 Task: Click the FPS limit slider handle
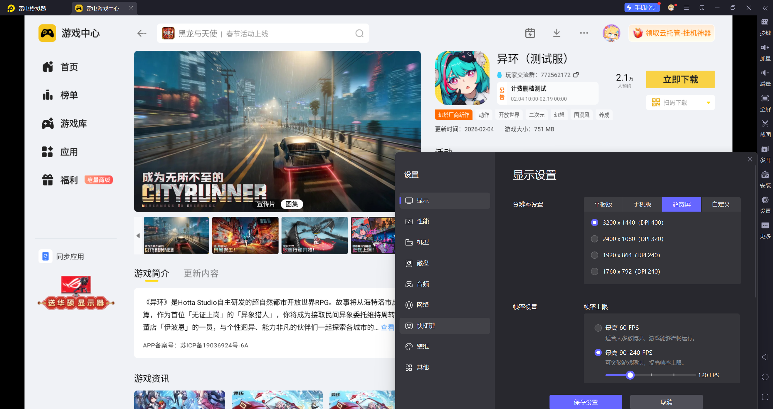click(x=630, y=375)
